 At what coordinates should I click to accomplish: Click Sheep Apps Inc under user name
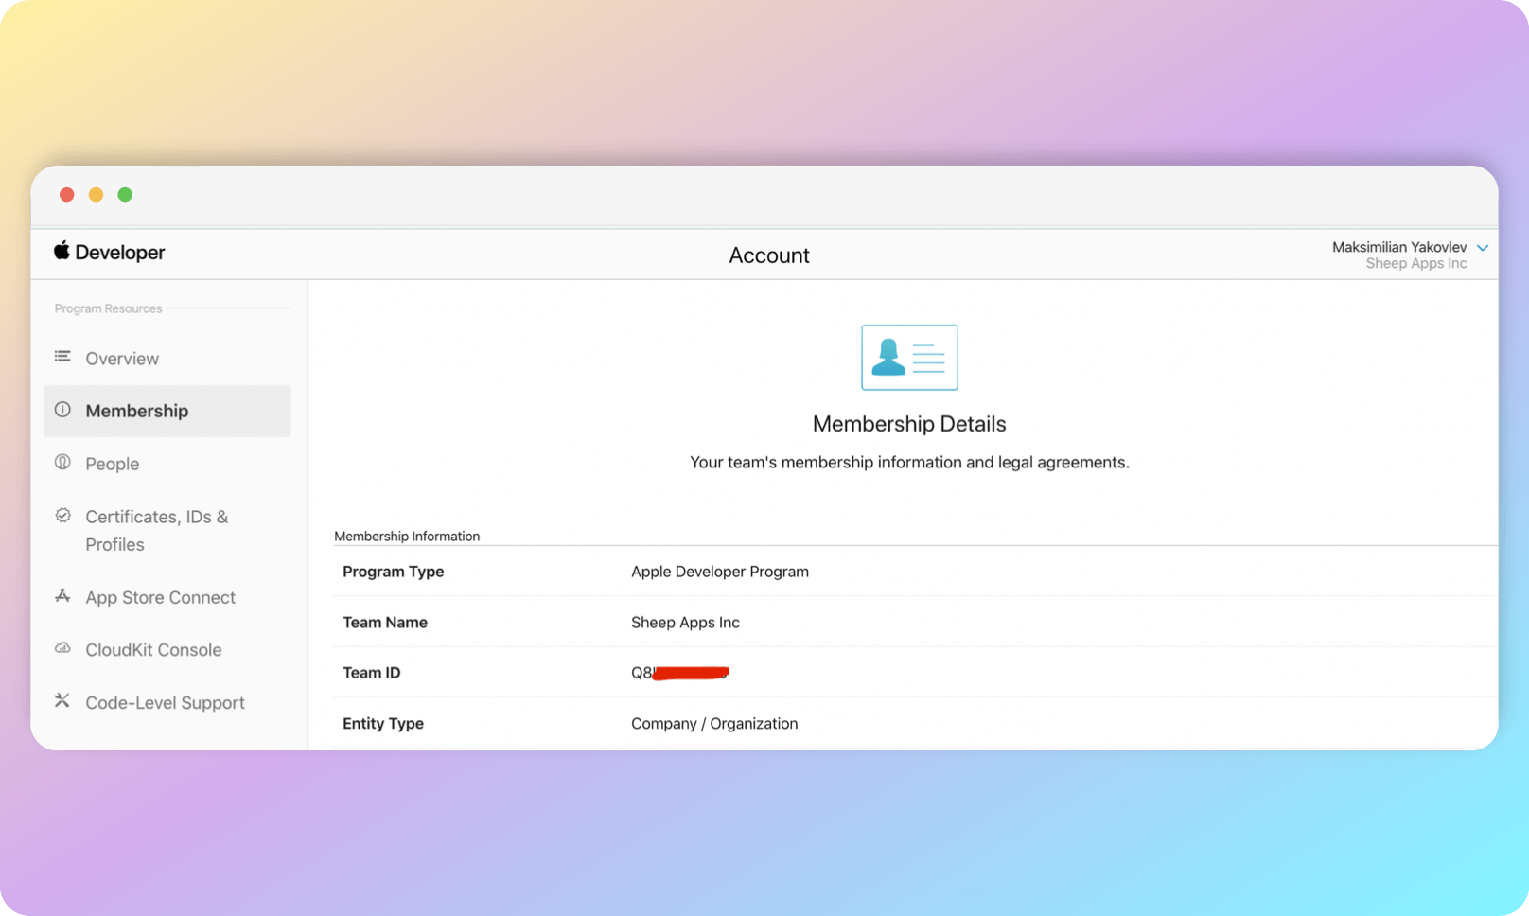click(1416, 264)
